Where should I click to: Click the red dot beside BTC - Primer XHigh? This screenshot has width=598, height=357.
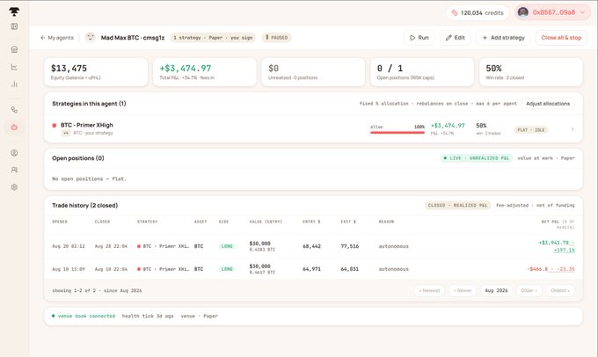pos(55,125)
